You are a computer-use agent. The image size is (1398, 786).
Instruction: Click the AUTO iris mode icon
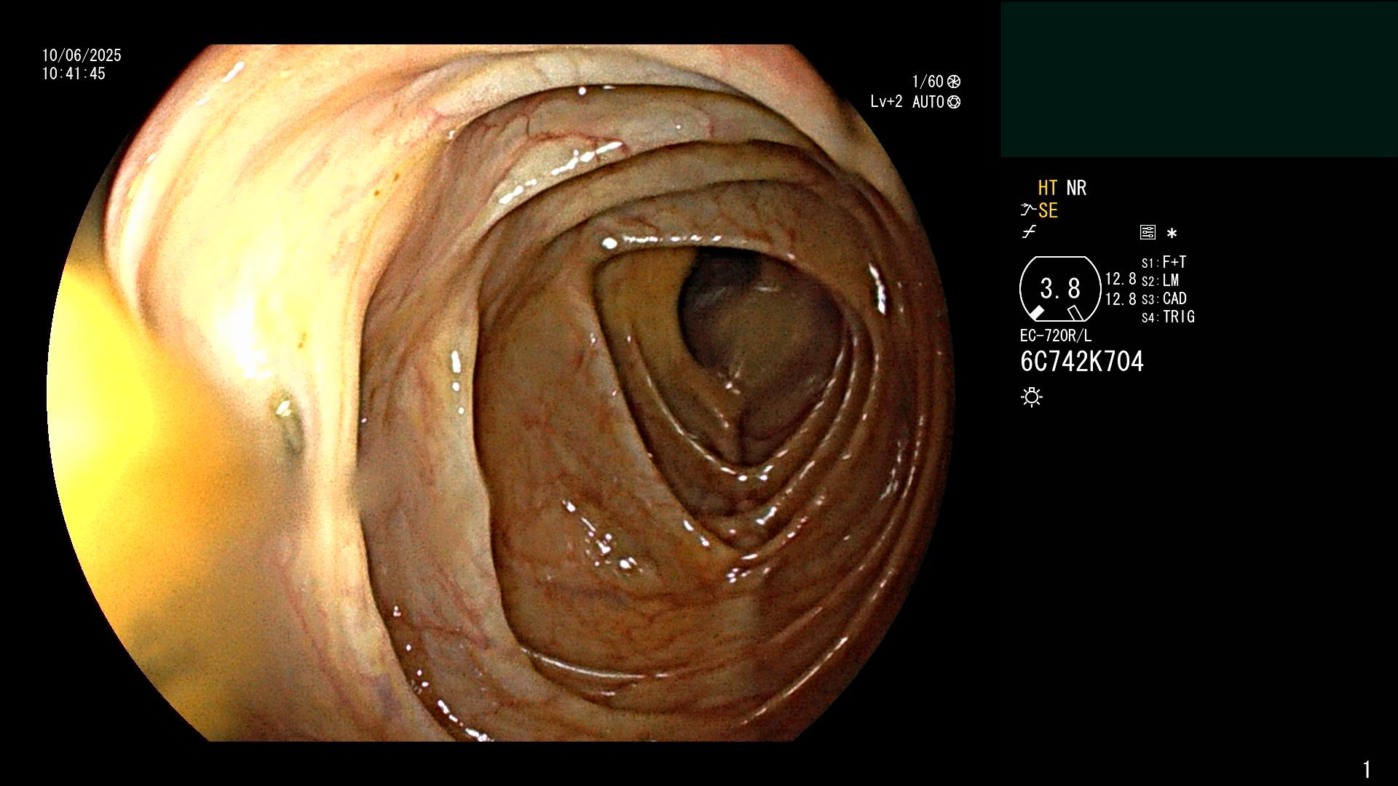click(x=954, y=102)
